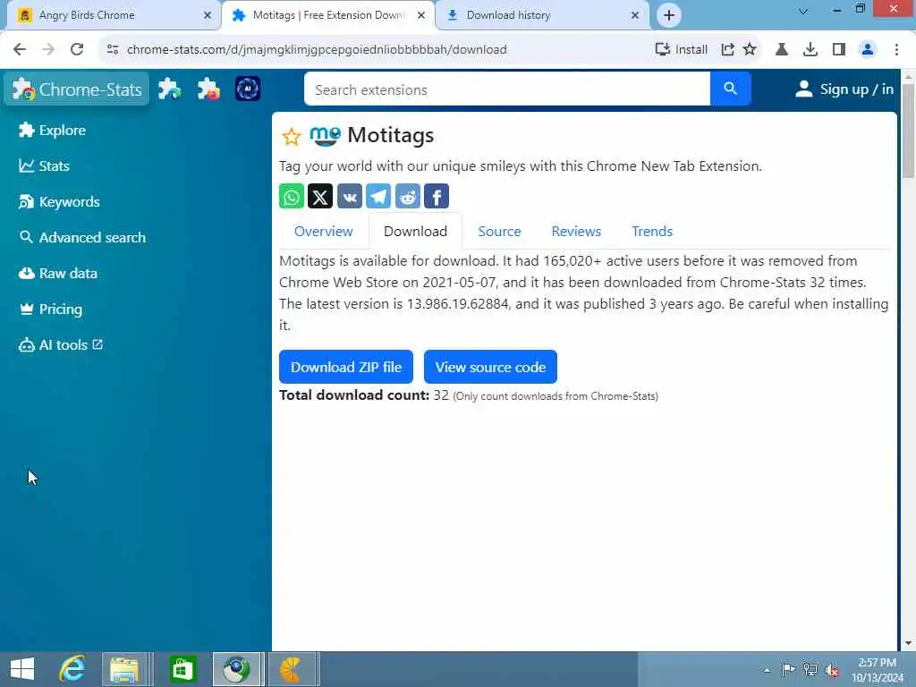Share via VK icon
This screenshot has width=916, height=687.
(x=350, y=196)
